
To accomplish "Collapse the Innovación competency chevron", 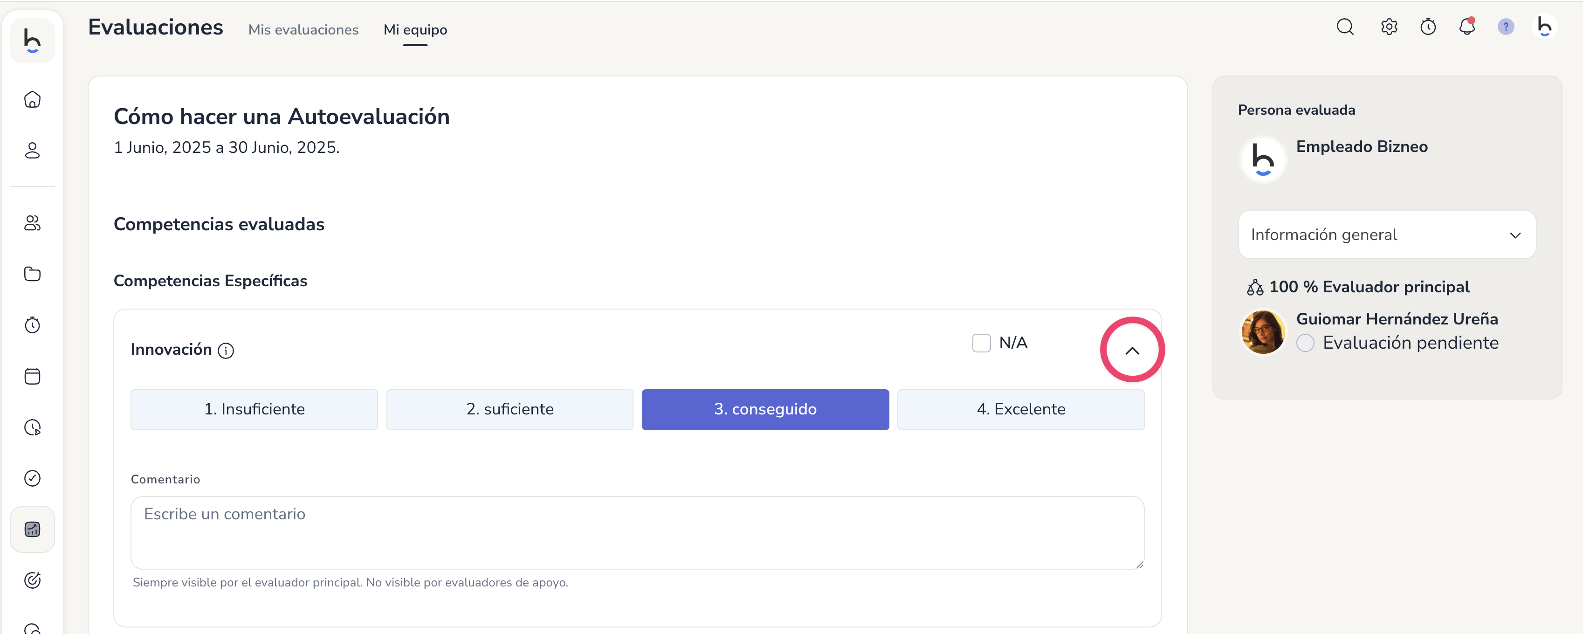I will point(1132,350).
